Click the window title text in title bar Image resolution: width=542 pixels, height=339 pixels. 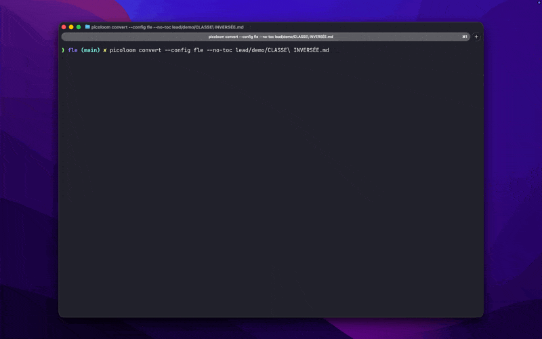click(167, 27)
